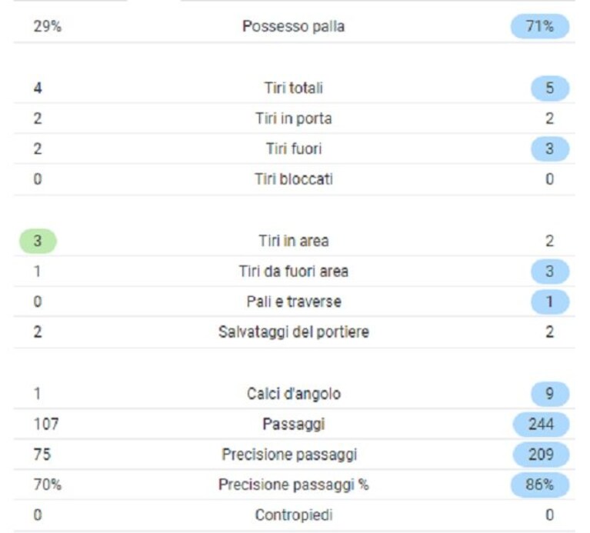Viewport: 590px width, 533px height.
Task: Click the blue 1 badge for Pali e traverse
Action: pos(550,301)
